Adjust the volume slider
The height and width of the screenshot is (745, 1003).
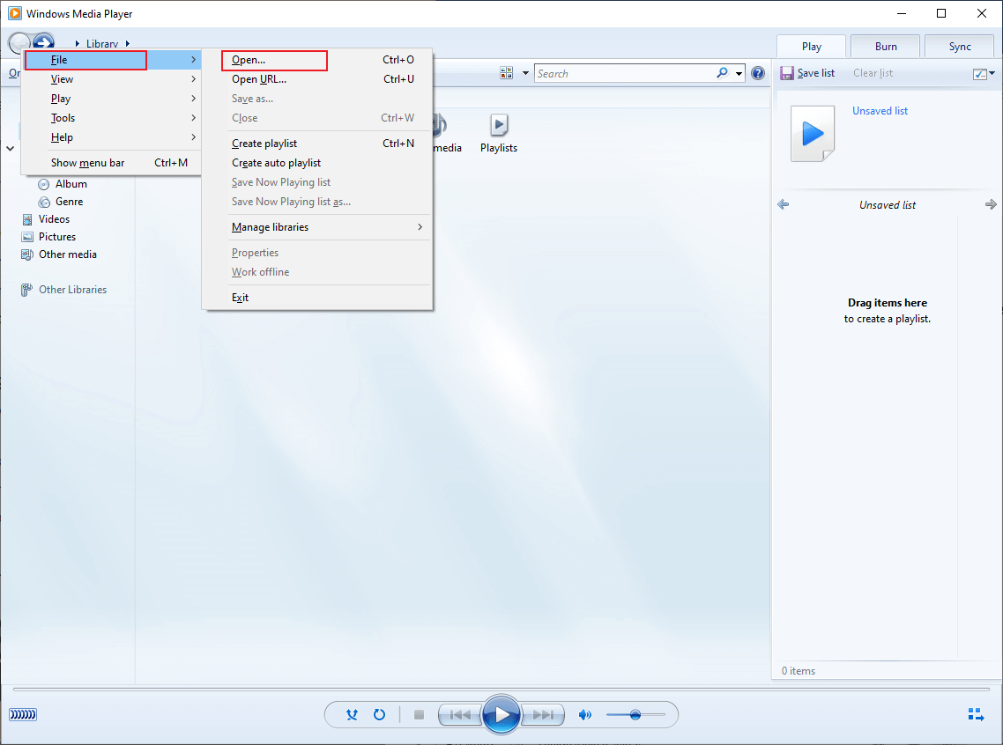pos(636,715)
